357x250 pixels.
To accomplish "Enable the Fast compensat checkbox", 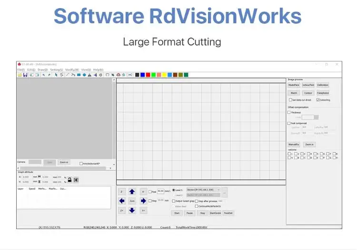I will pyautogui.click(x=289, y=123).
